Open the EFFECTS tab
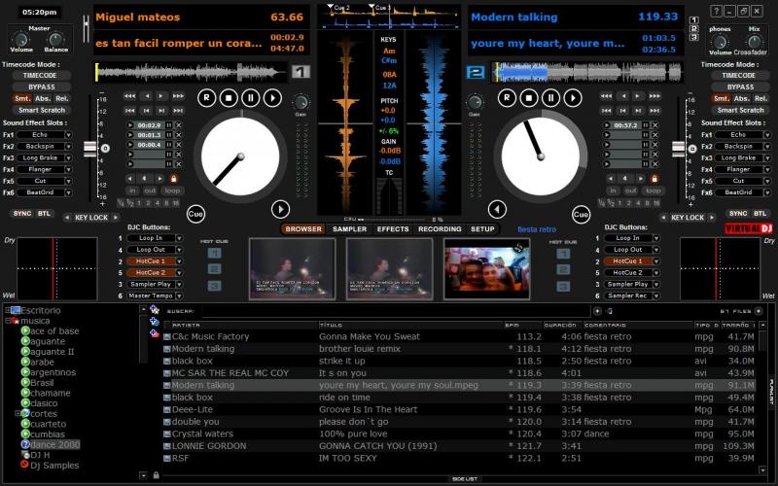The image size is (778, 486). tap(393, 229)
